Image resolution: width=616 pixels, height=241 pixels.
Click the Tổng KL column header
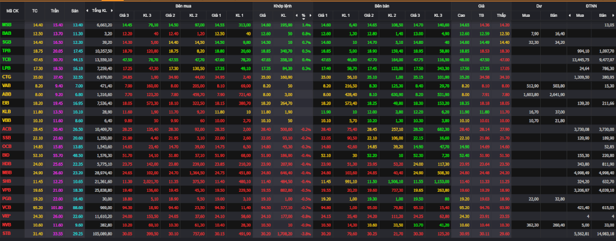click(99, 11)
